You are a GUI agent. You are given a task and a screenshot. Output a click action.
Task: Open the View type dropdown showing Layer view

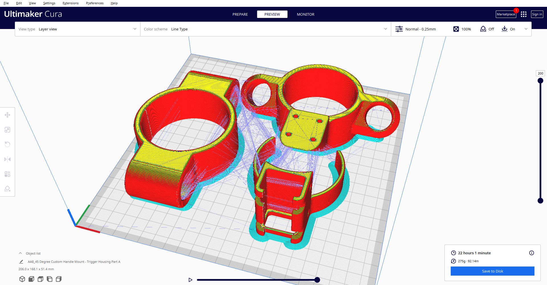click(x=77, y=29)
